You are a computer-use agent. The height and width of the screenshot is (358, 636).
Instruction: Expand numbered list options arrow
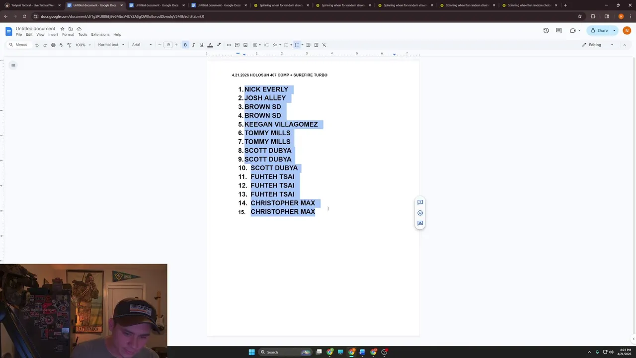point(302,45)
